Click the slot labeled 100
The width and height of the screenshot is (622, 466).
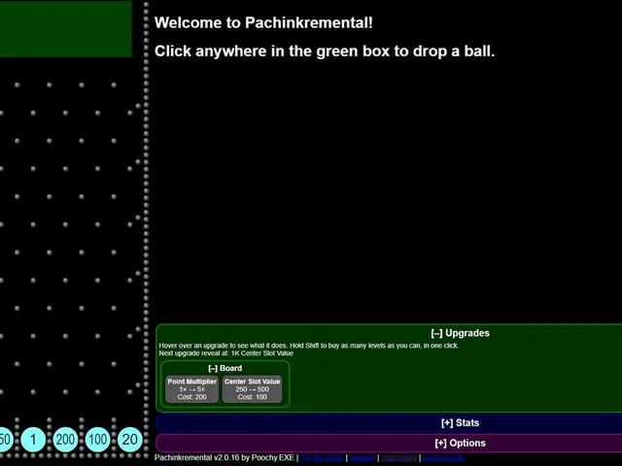(x=97, y=440)
